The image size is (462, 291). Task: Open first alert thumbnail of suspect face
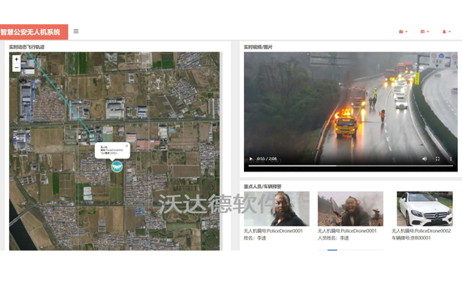click(x=276, y=209)
